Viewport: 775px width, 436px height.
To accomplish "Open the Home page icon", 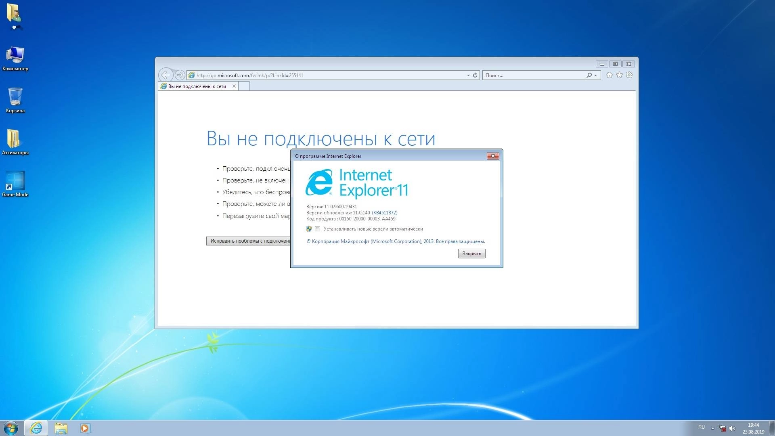I will pyautogui.click(x=610, y=75).
